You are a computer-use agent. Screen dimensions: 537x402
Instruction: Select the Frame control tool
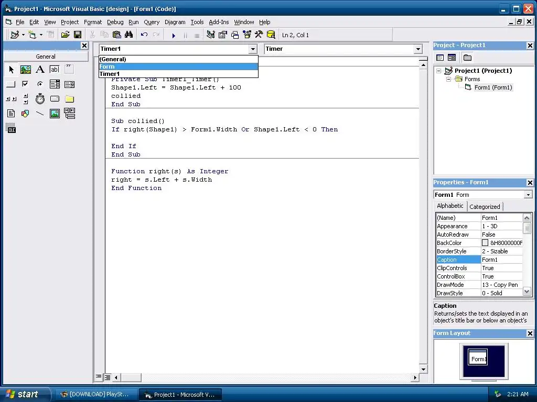[x=69, y=70]
